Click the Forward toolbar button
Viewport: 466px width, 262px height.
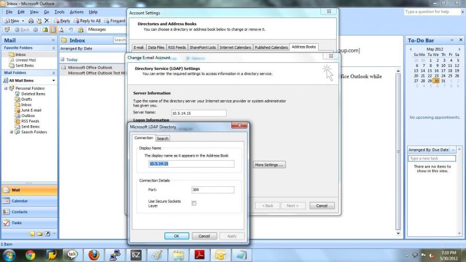point(114,20)
